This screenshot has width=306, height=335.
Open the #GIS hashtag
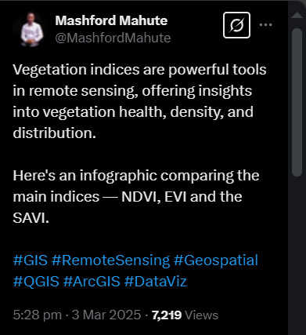[x=31, y=260]
